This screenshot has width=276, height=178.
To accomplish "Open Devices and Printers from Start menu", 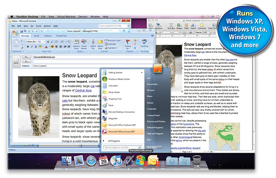I will [156, 122].
